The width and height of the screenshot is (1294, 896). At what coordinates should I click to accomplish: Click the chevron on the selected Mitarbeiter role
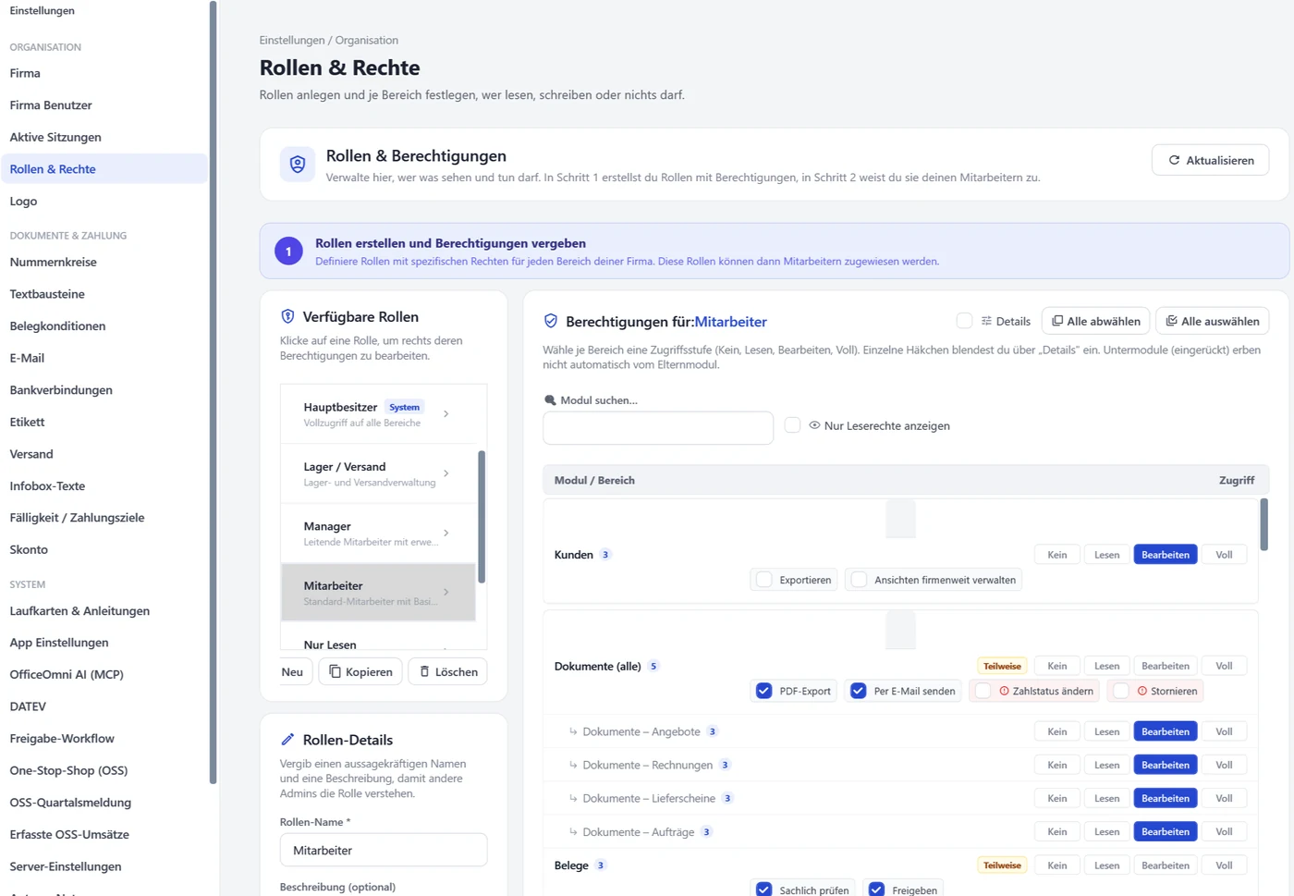pos(446,592)
